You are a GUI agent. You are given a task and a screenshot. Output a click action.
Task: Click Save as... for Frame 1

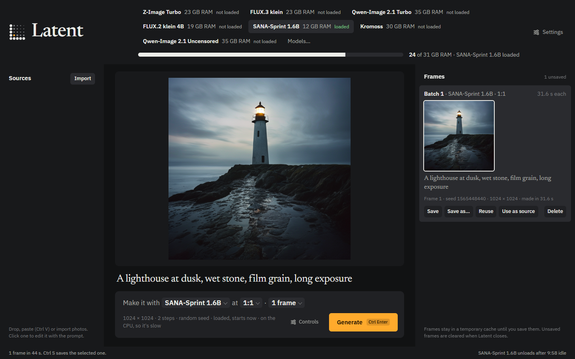click(458, 211)
